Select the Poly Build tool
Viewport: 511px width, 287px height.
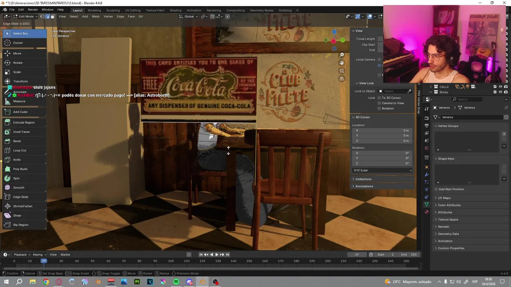pos(24,169)
